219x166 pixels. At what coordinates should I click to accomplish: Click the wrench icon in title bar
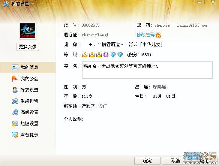pos(6,3)
